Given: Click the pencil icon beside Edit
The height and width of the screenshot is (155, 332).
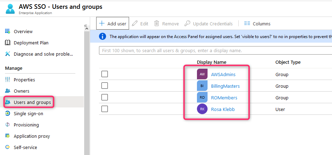Looking at the screenshot, I should tap(135, 23).
